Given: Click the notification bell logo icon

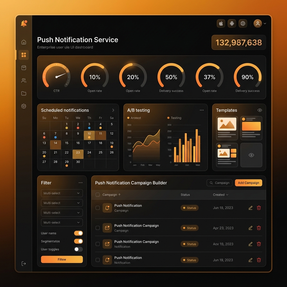Looking at the screenshot, I should (x=24, y=24).
